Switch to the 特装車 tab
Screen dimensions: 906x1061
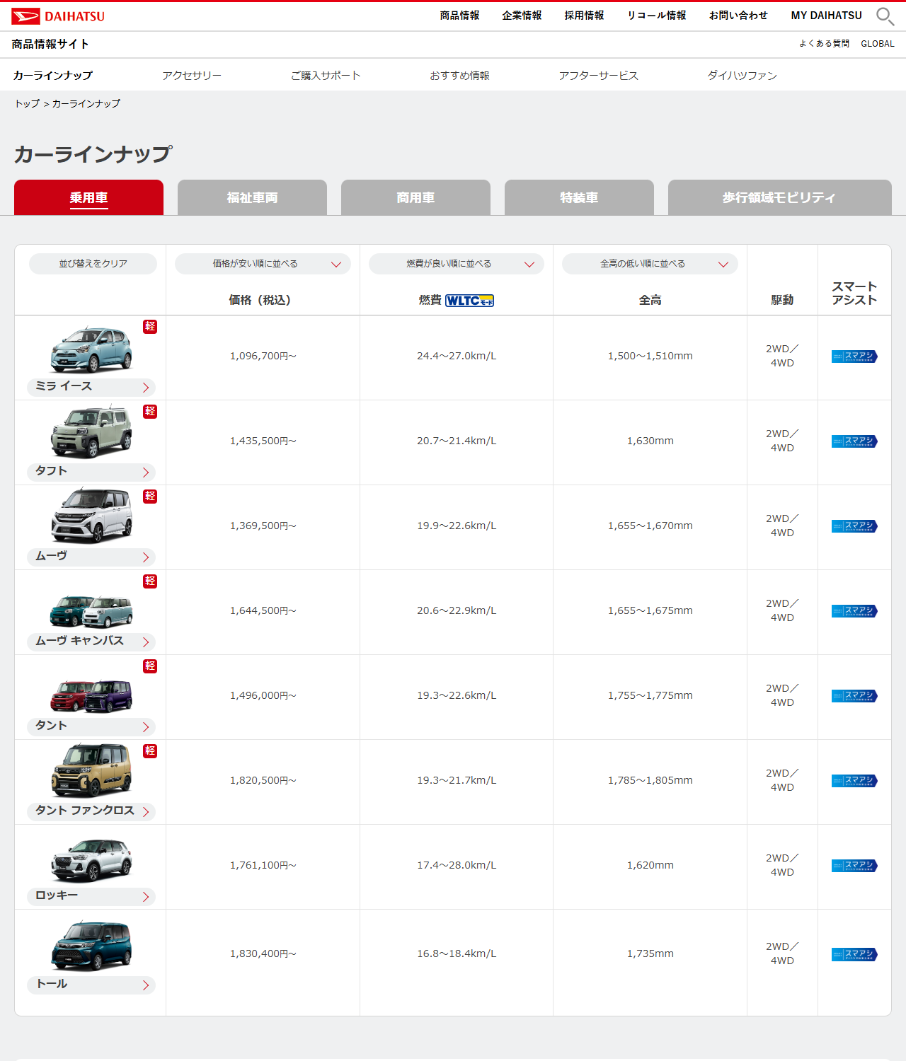[x=579, y=197]
